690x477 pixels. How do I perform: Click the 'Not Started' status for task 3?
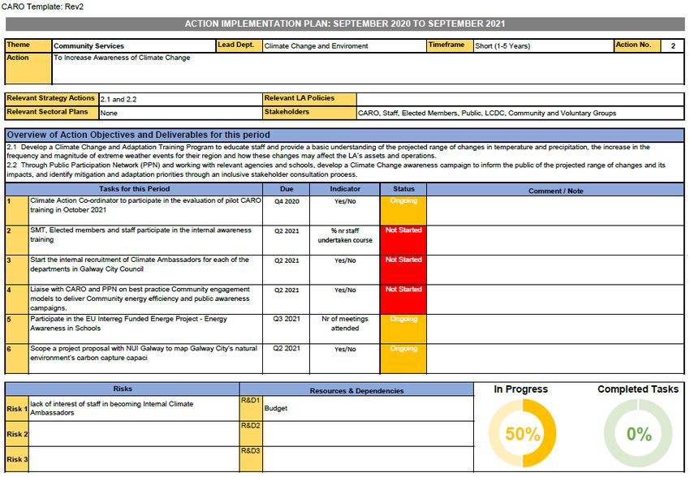pos(403,270)
